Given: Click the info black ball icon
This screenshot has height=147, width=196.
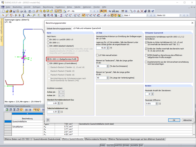Looking at the screenshot, I should [x=145, y=11].
